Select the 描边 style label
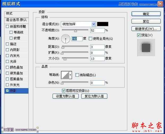Image resolution: width=165 pixels, height=134 pixels. click(13, 44)
